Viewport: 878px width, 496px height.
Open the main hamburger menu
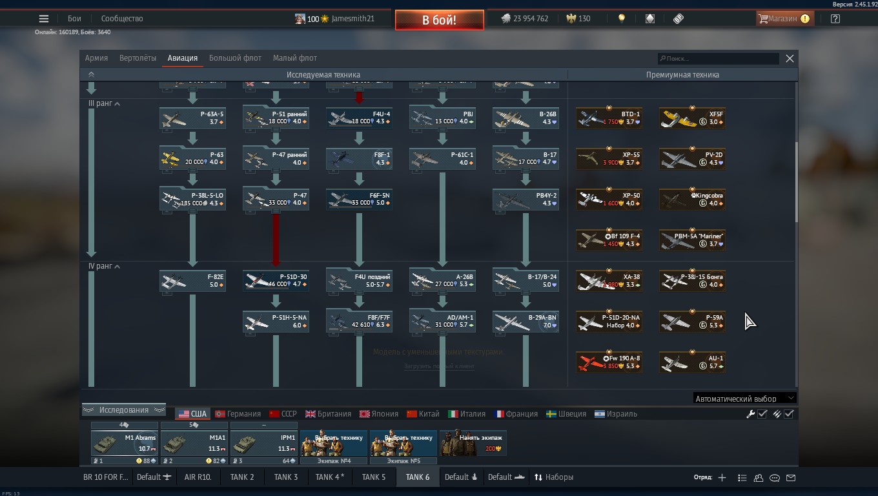point(44,19)
